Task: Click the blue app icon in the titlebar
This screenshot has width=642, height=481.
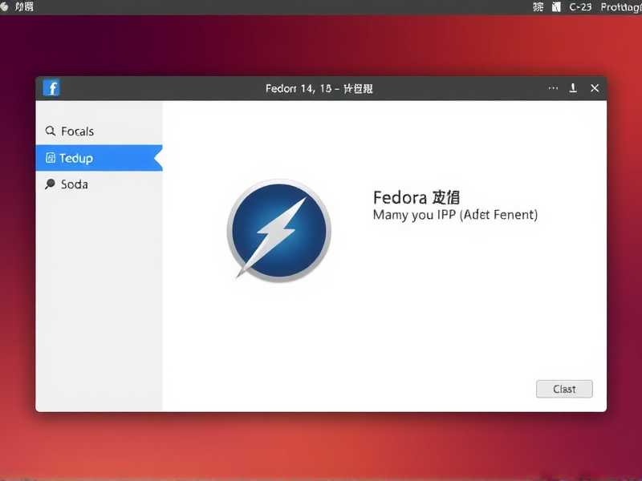Action: coord(51,87)
